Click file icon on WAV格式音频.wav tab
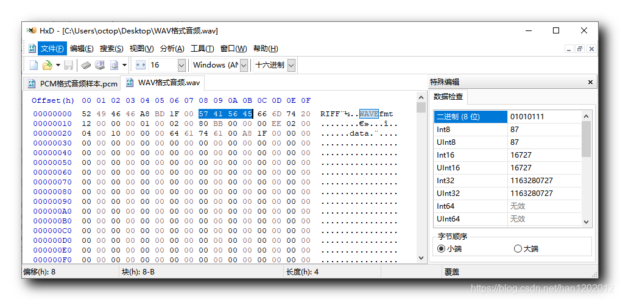Viewport: 620px width, 300px height. 129,83
